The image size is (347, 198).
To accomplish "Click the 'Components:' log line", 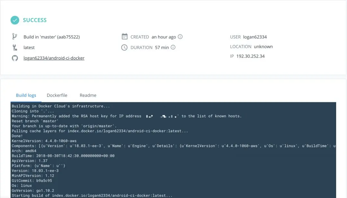I will (174, 146).
